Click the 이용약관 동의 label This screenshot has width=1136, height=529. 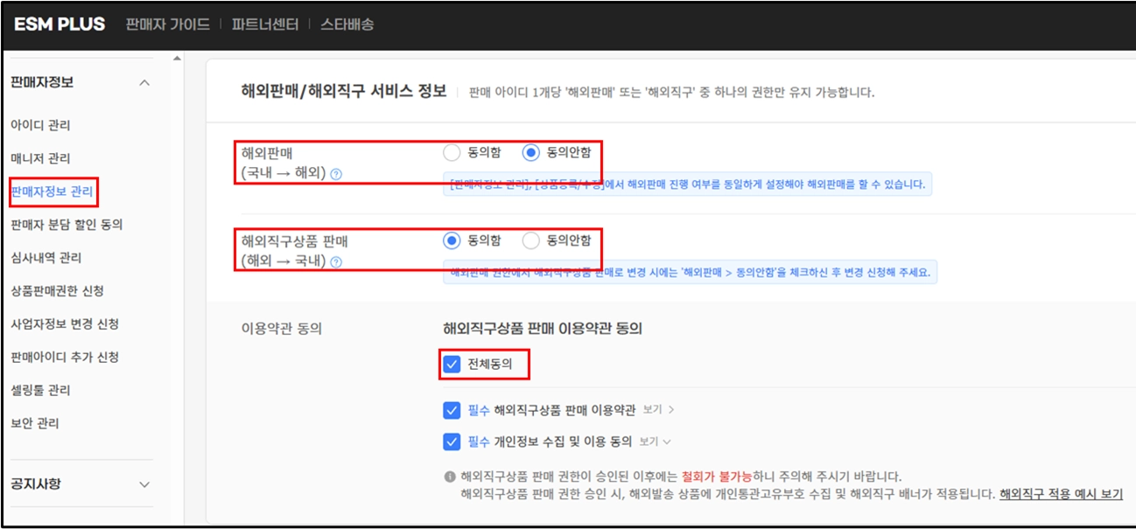[282, 329]
